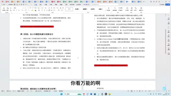Click heading 第二阶段：各小问模型构建与创新设计
Image resolution: width=171 pixels, height=96 pixels.
click(x=37, y=34)
